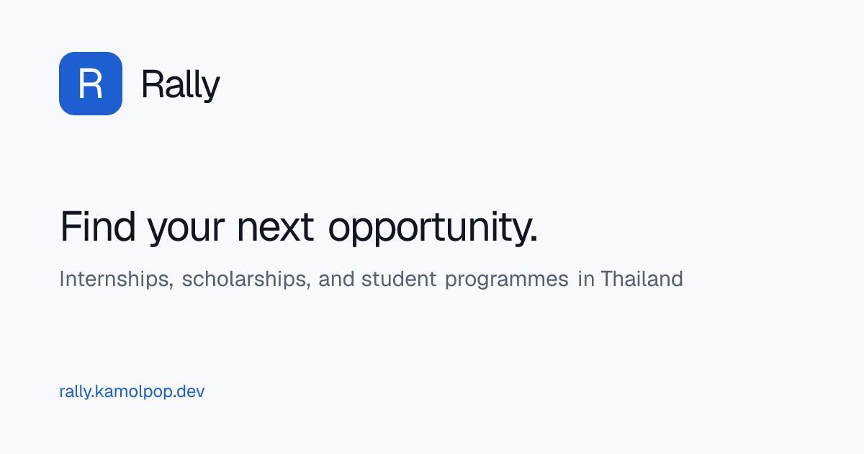This screenshot has height=454, width=864.
Task: Click the word 'in' before Thailand
Action: point(586,279)
